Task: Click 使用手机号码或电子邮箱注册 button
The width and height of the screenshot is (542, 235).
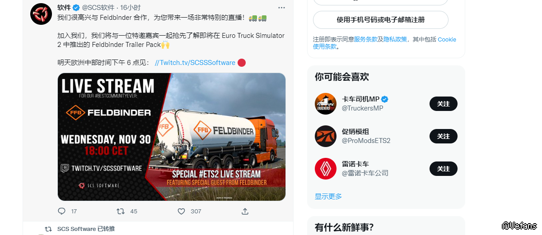Action: coord(381,20)
